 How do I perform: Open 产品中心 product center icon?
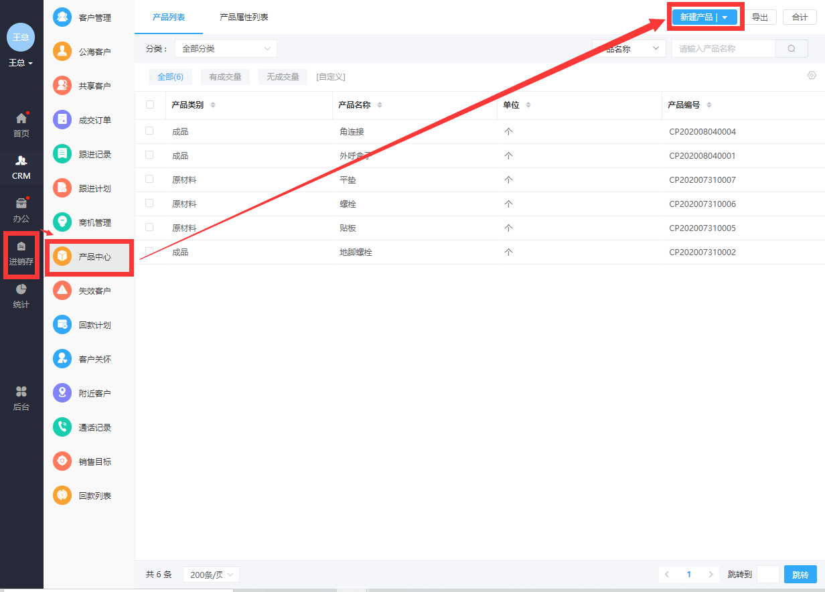click(x=62, y=256)
